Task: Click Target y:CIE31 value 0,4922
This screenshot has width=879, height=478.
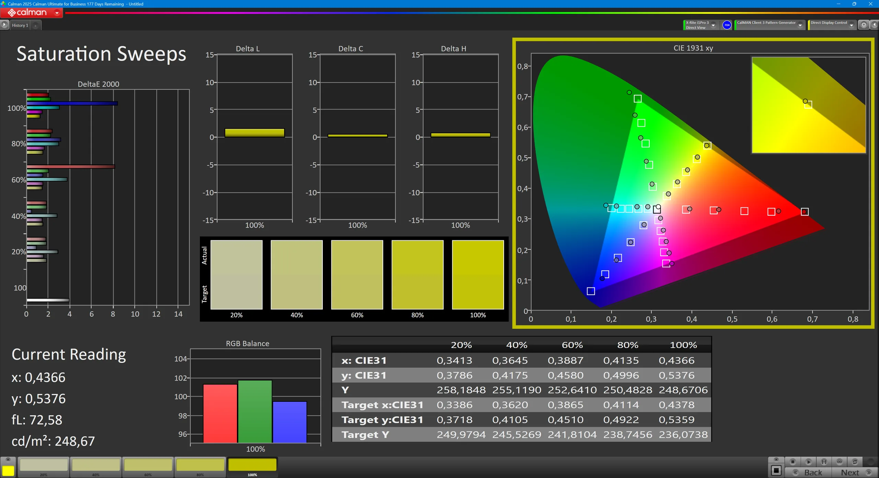Action: pos(621,419)
